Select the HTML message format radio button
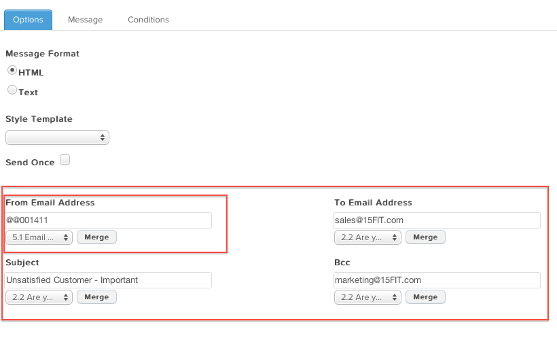 (12, 70)
